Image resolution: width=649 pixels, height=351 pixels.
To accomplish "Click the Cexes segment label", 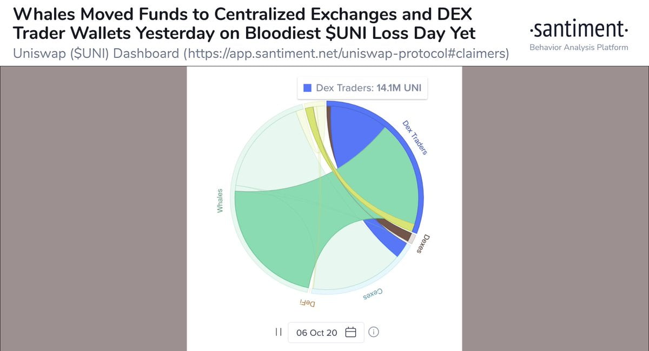I will tap(372, 294).
